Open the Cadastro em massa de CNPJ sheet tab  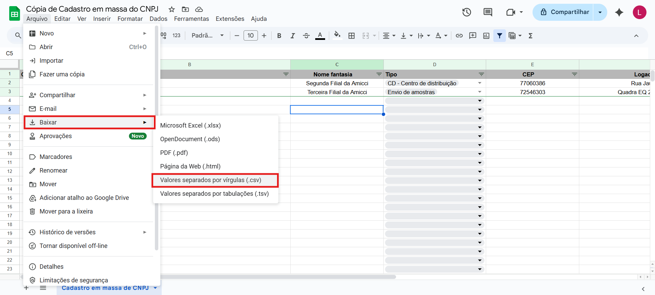point(105,288)
